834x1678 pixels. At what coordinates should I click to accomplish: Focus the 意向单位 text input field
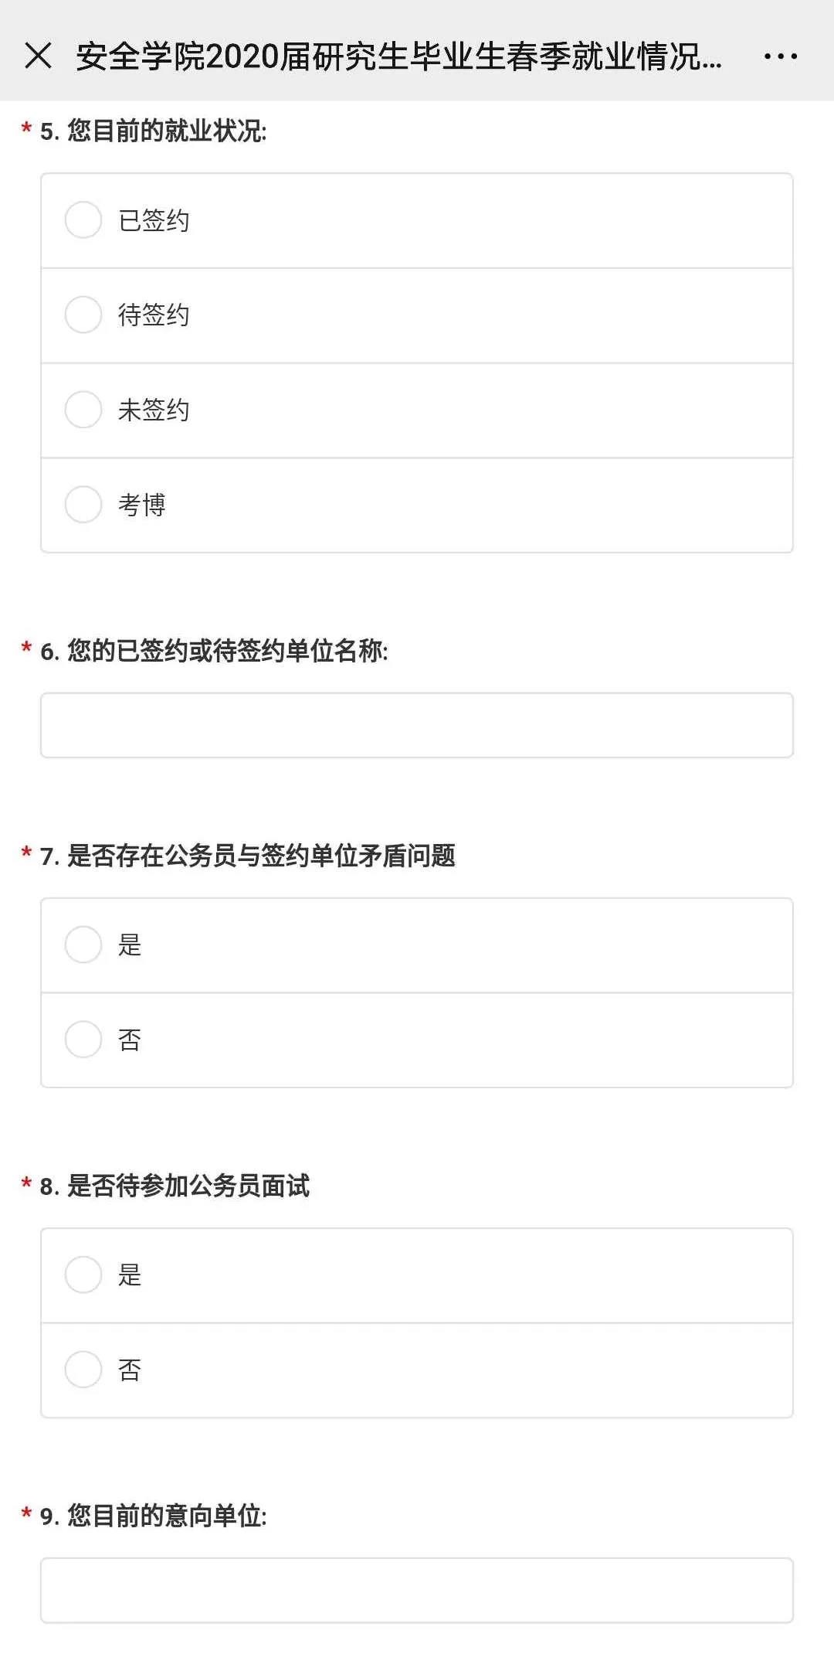coord(417,1590)
